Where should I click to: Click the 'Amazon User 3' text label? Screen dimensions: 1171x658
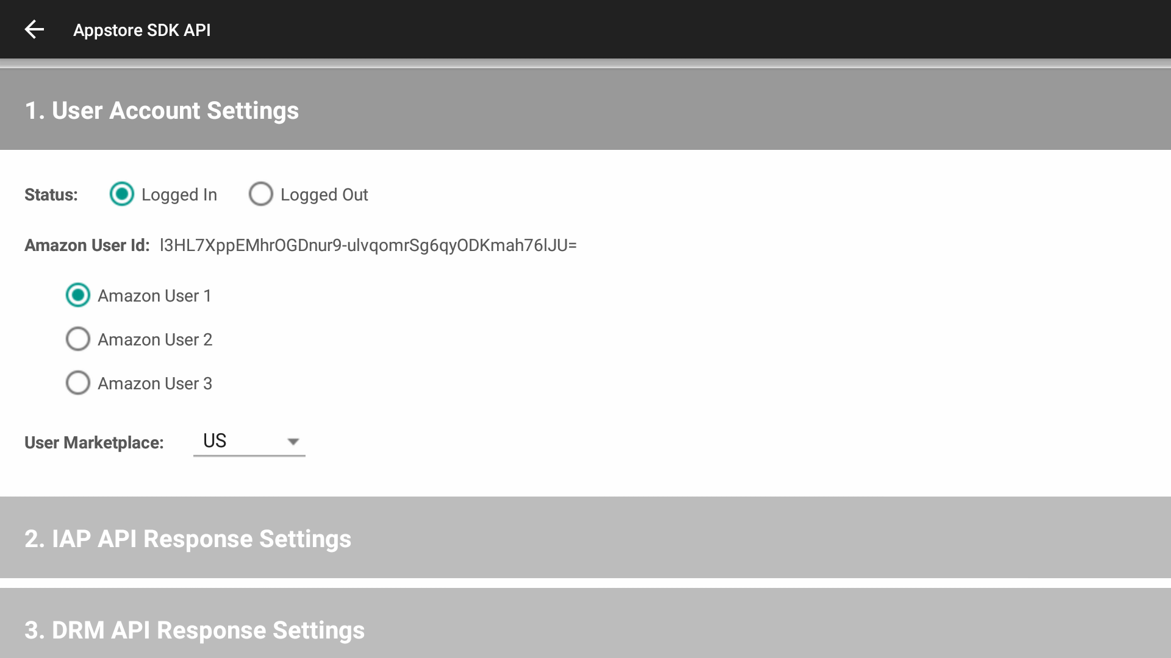tap(155, 383)
